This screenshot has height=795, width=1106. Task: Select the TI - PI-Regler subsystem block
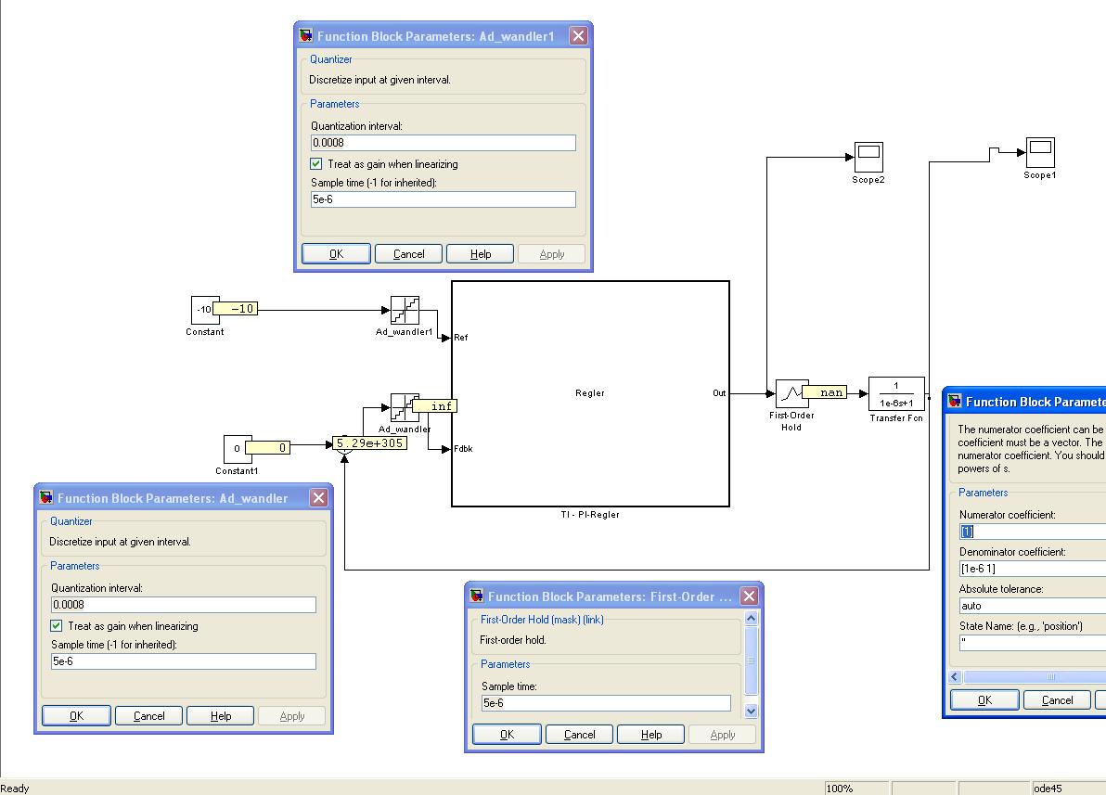[x=590, y=393]
